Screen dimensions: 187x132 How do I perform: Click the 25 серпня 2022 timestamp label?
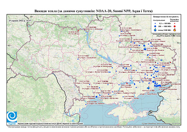pyautogui.click(x=20, y=20)
